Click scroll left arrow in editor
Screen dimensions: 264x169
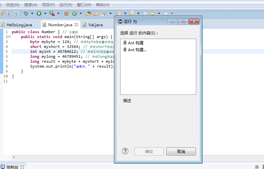coord(14,157)
